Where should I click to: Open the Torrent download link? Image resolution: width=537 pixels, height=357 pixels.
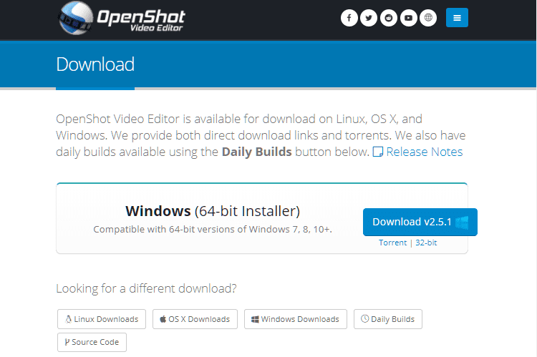(392, 243)
